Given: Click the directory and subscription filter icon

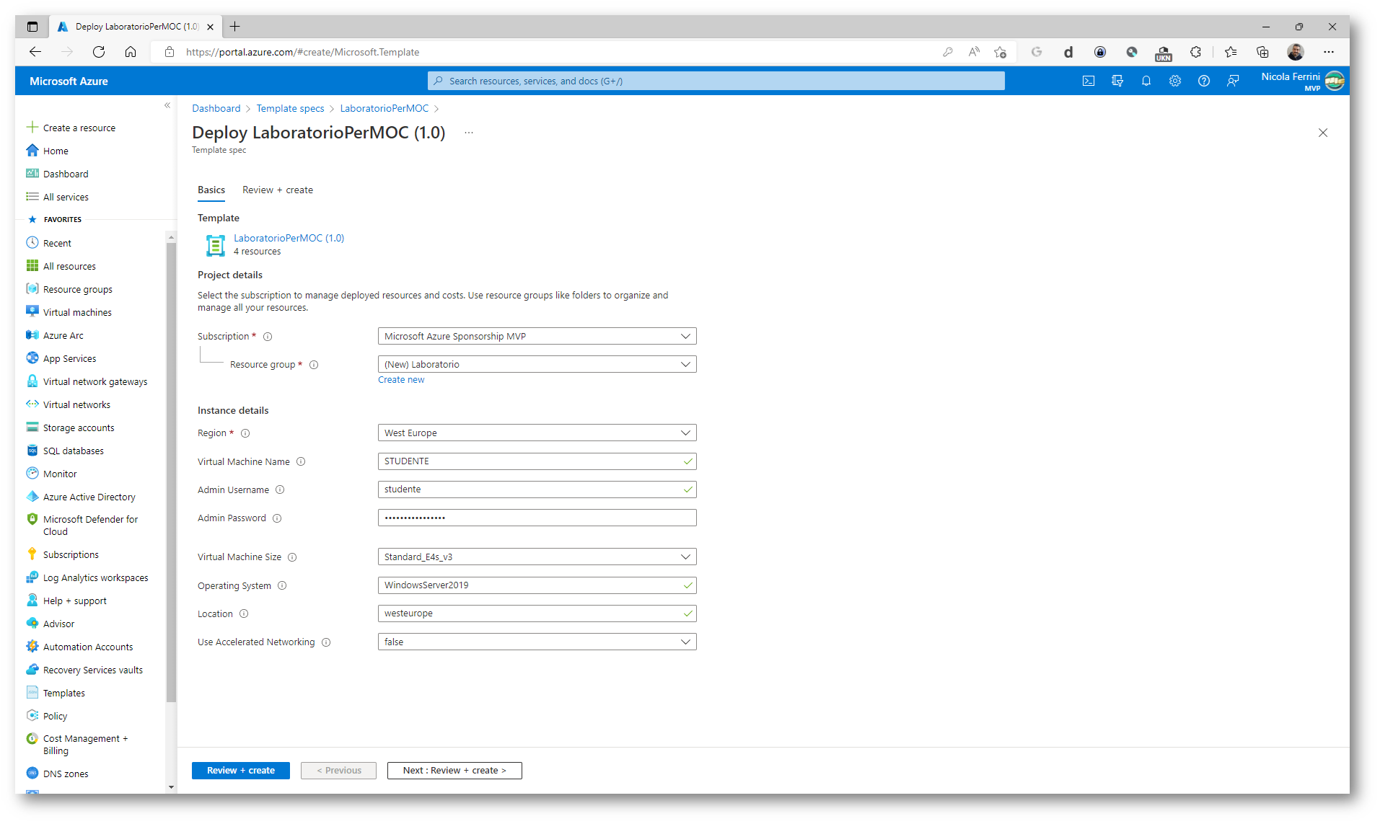Looking at the screenshot, I should (x=1117, y=81).
